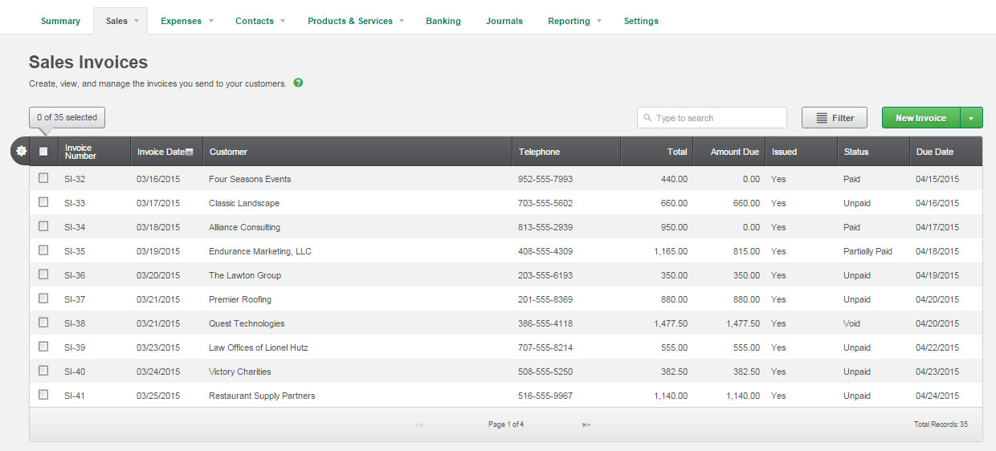Image resolution: width=996 pixels, height=451 pixels.
Task: Click the Type to search field
Action: pyautogui.click(x=717, y=118)
